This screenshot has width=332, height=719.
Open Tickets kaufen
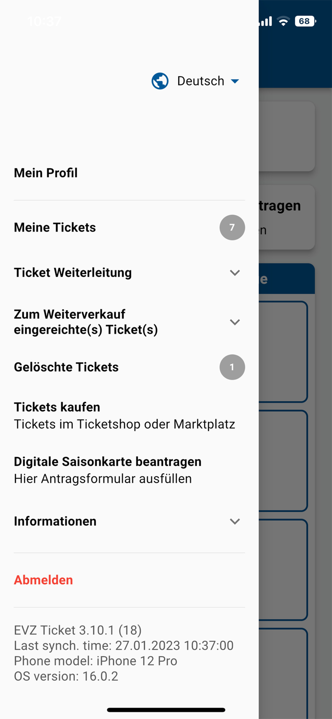tap(57, 407)
